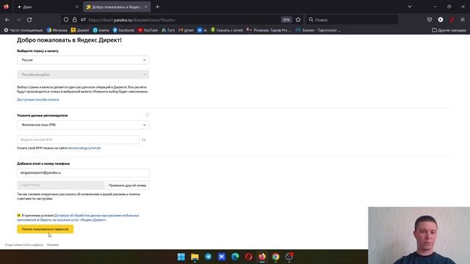The image size is (470, 264).
Task: Open the new tab plus button
Action: tap(157, 7)
